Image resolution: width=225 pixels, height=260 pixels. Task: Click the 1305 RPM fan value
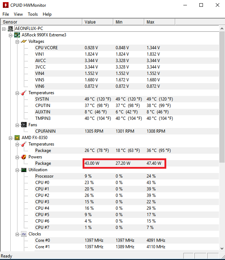click(x=94, y=131)
